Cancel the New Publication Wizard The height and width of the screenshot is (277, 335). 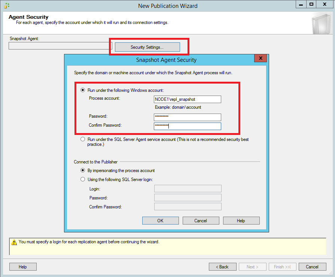point(312,267)
